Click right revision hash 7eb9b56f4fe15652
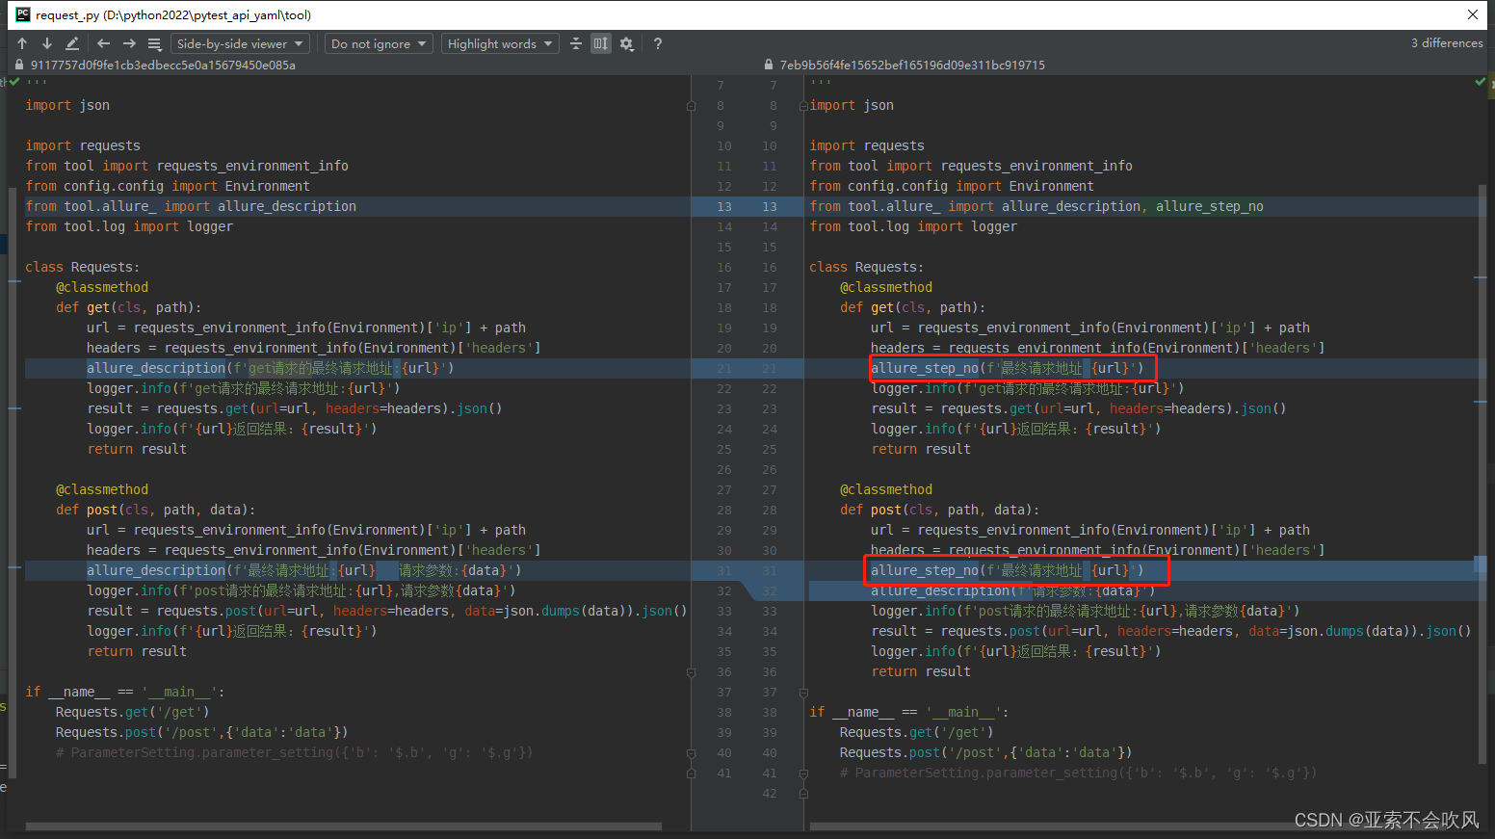Image resolution: width=1495 pixels, height=839 pixels. click(912, 65)
